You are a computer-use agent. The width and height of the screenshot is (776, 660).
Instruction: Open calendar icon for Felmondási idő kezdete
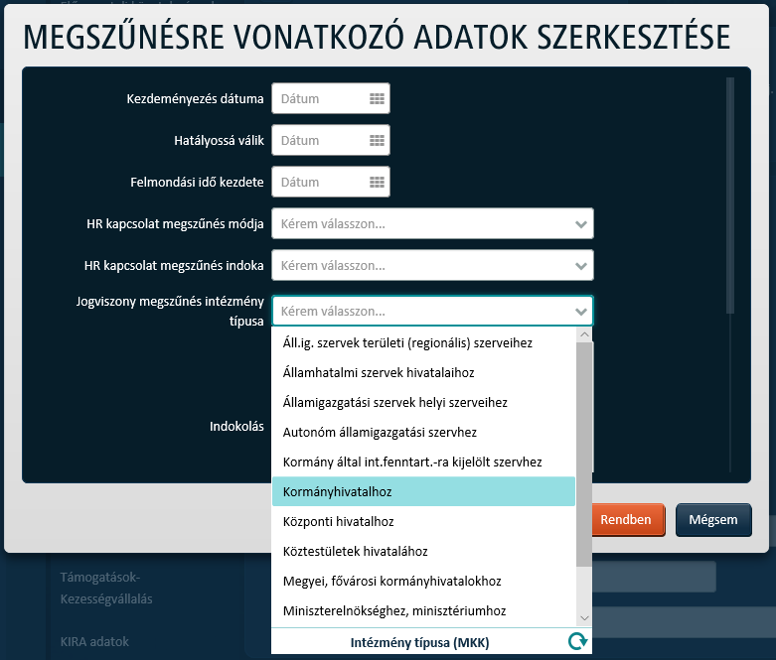pos(377,182)
